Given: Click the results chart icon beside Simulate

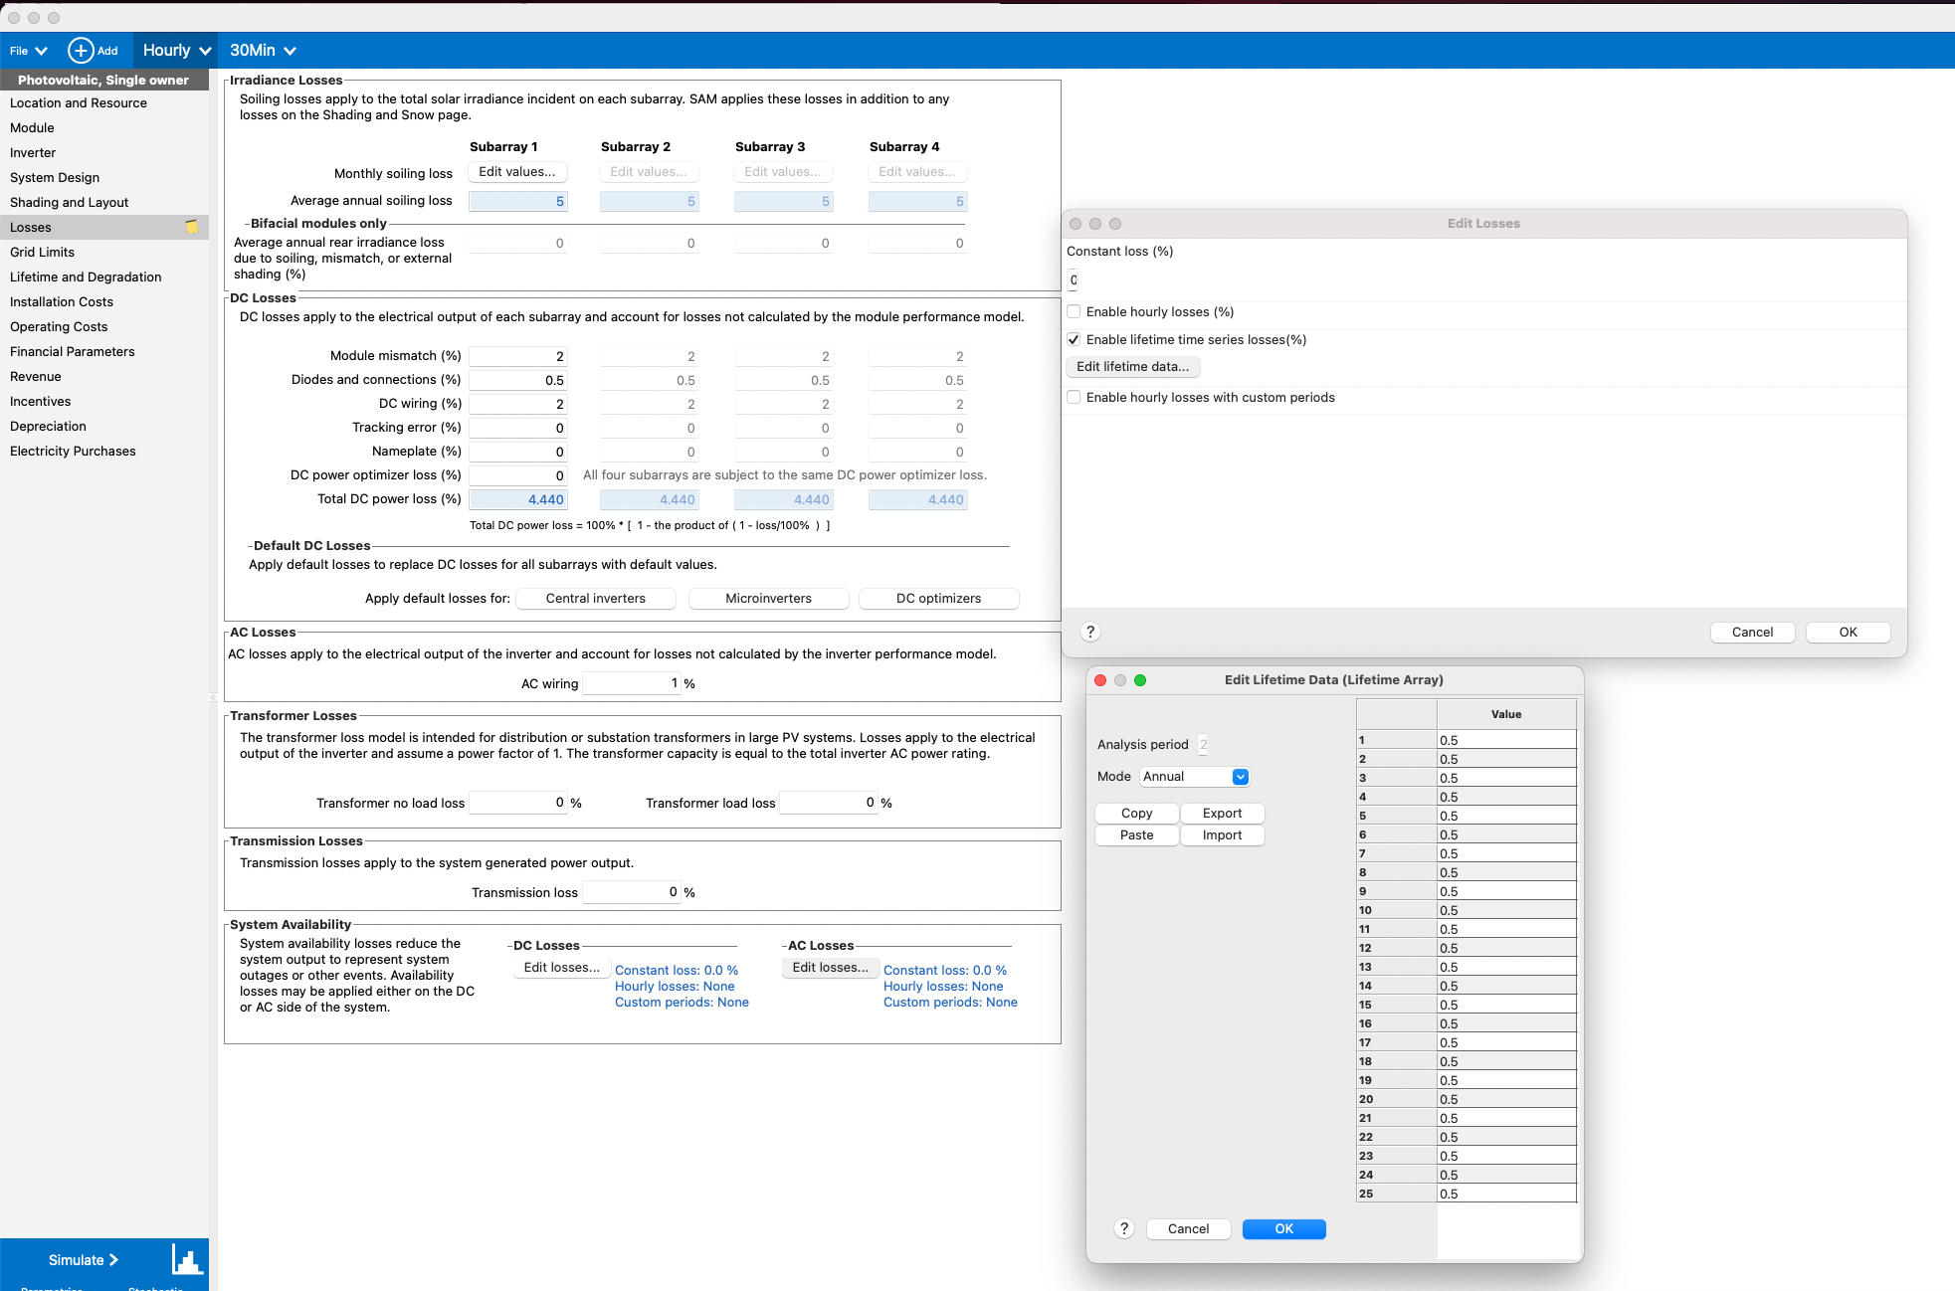Looking at the screenshot, I should (186, 1259).
